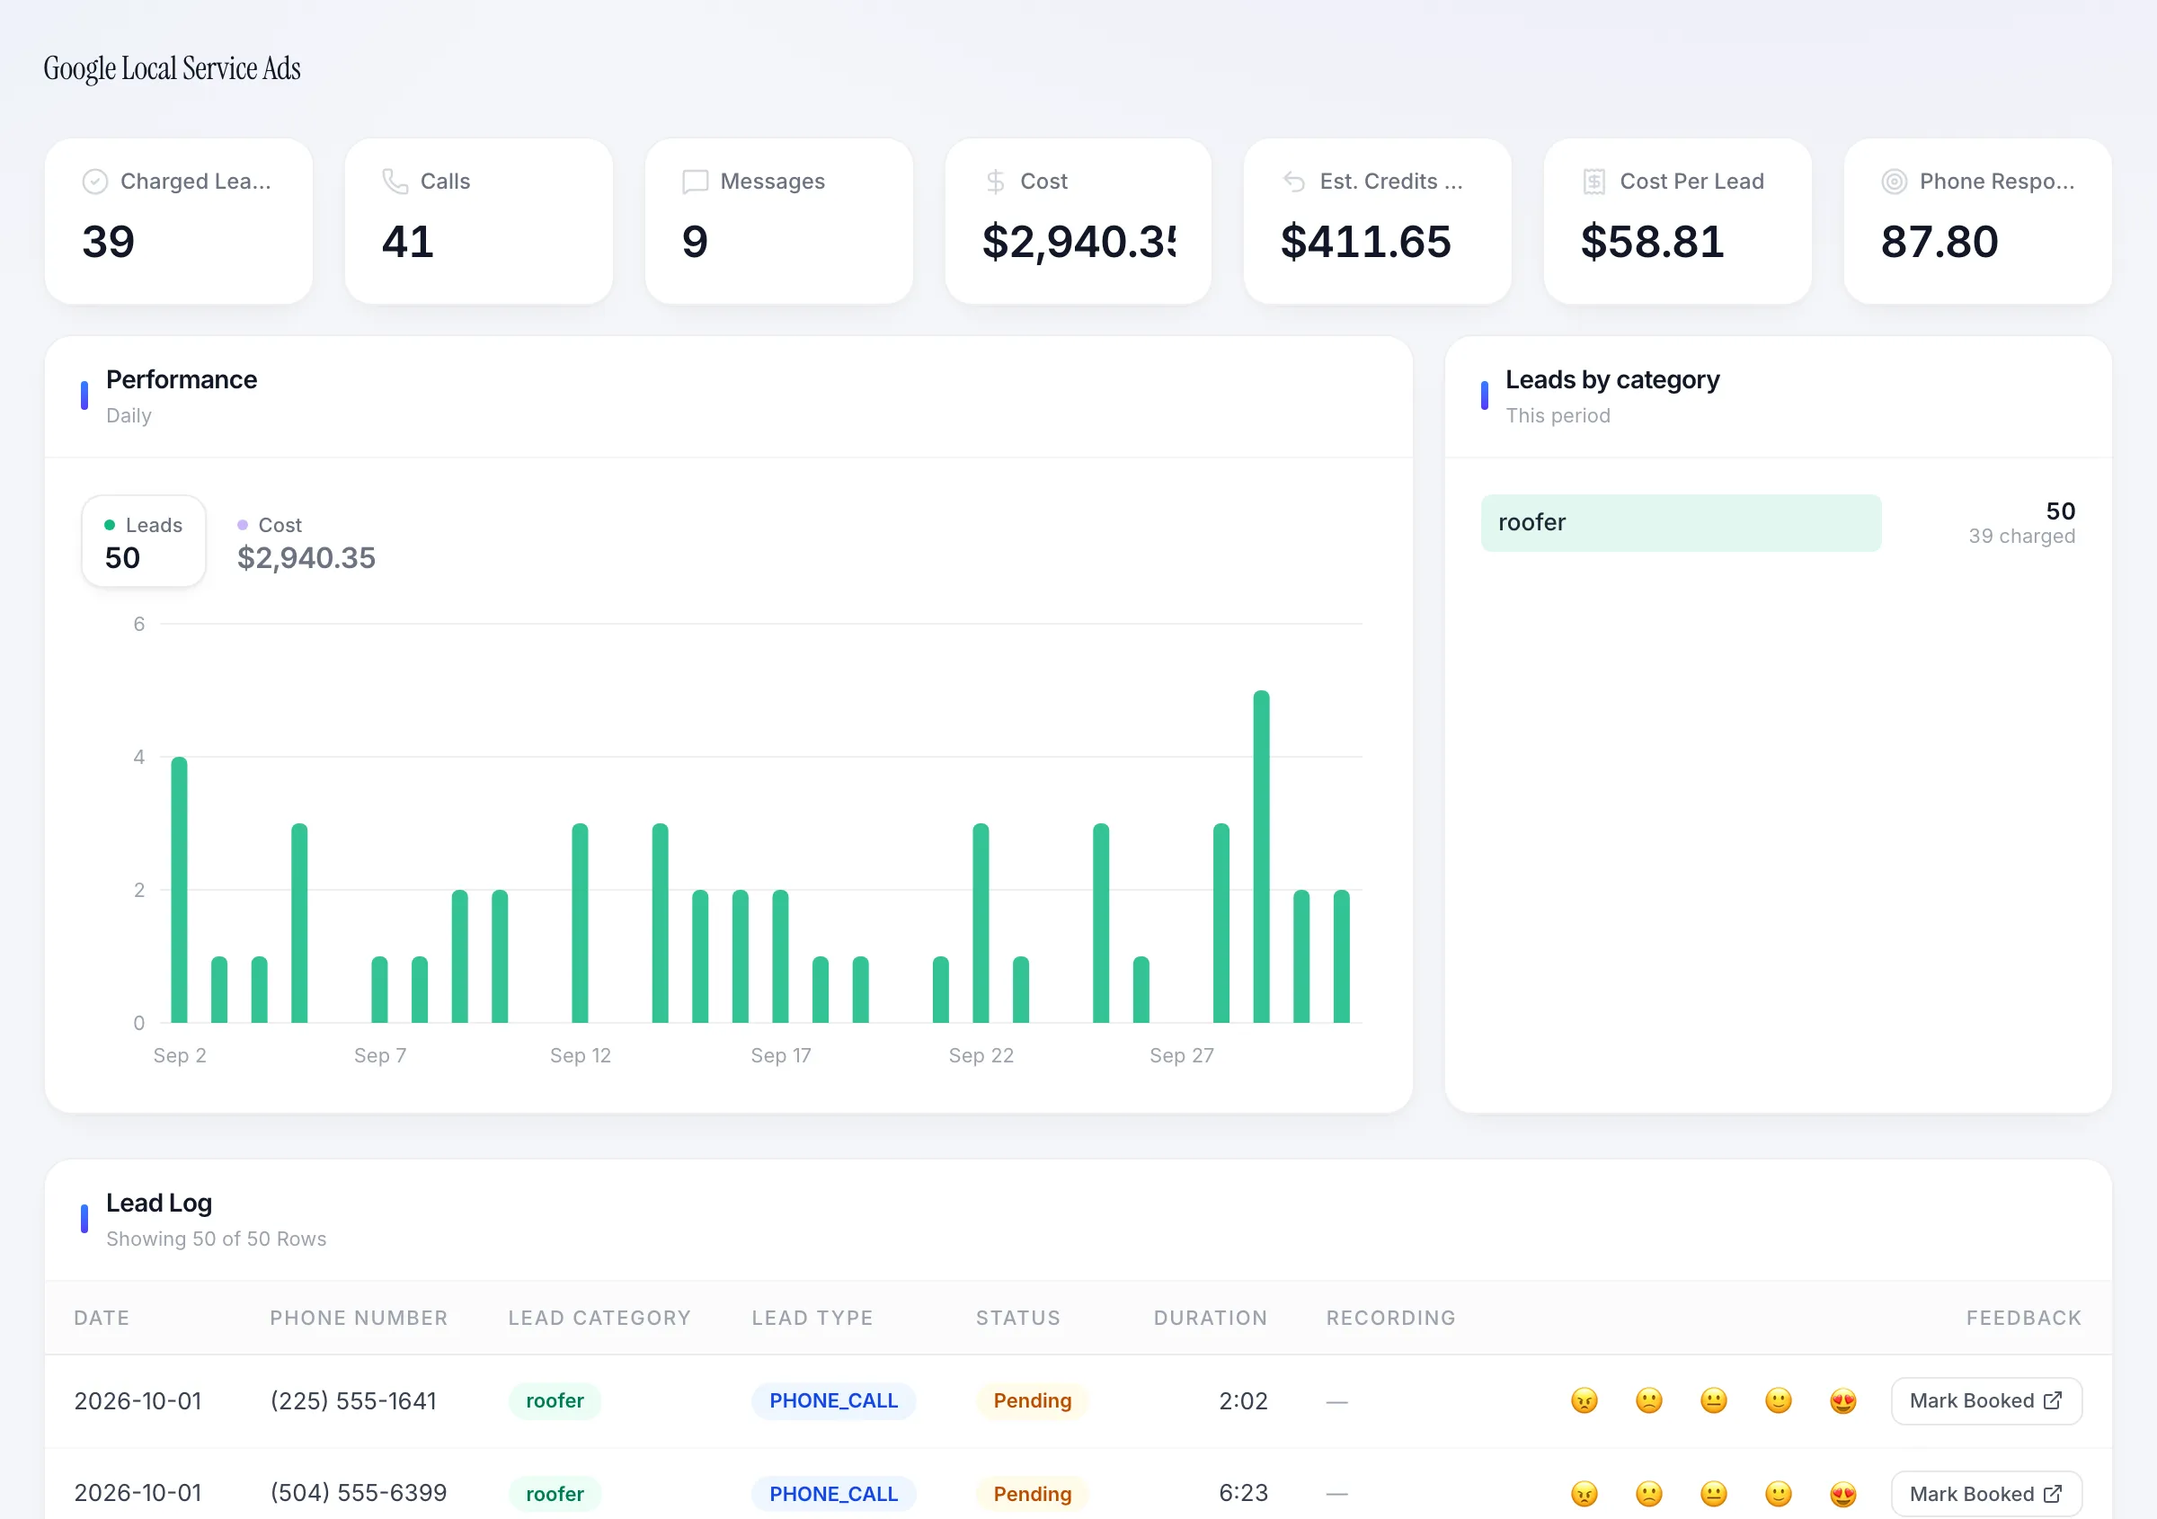The width and height of the screenshot is (2157, 1519).
Task: Click the Calls phone icon
Action: pos(395,182)
